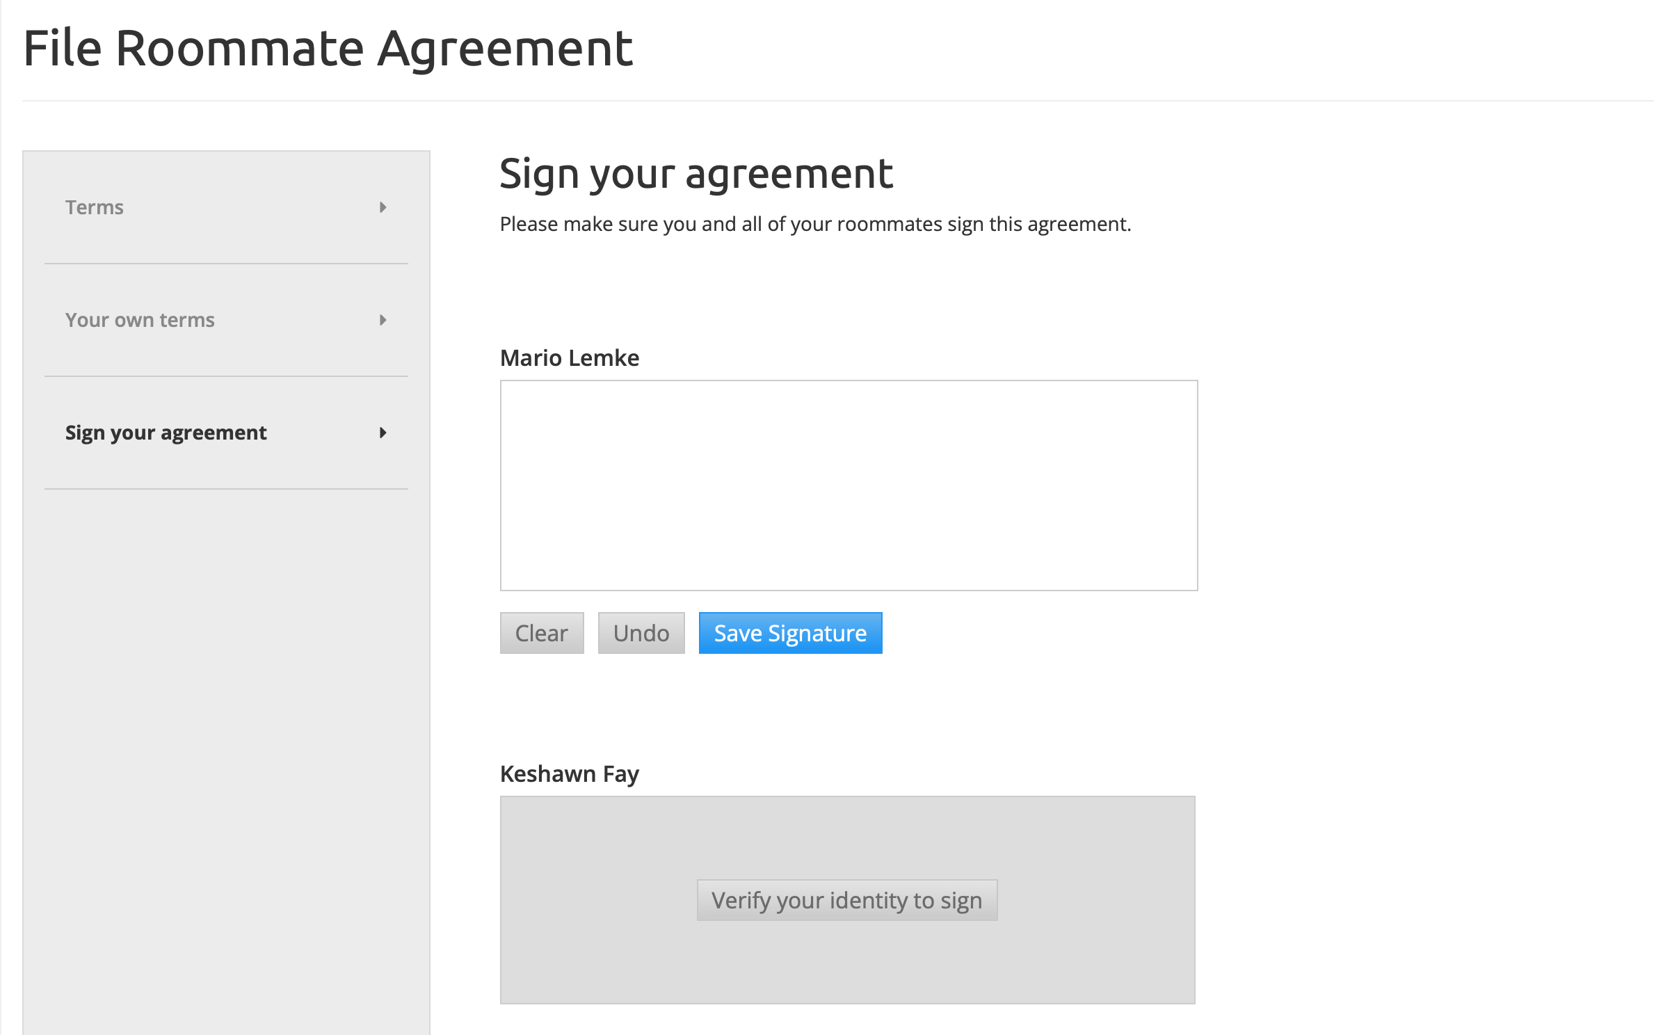Select the Sign your agreement step
Image resolution: width=1672 pixels, height=1035 pixels.
166,433
